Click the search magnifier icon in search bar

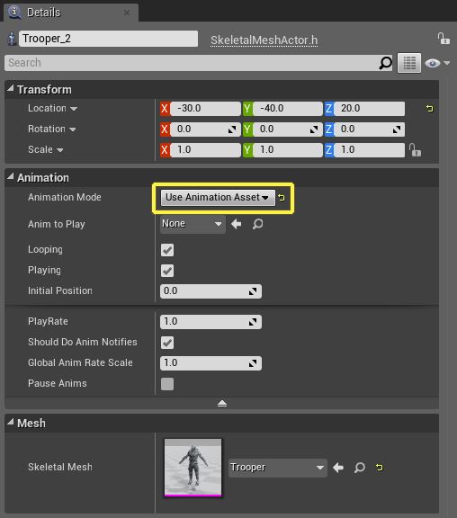(385, 63)
